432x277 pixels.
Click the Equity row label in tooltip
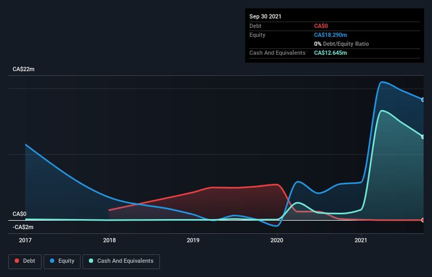257,35
